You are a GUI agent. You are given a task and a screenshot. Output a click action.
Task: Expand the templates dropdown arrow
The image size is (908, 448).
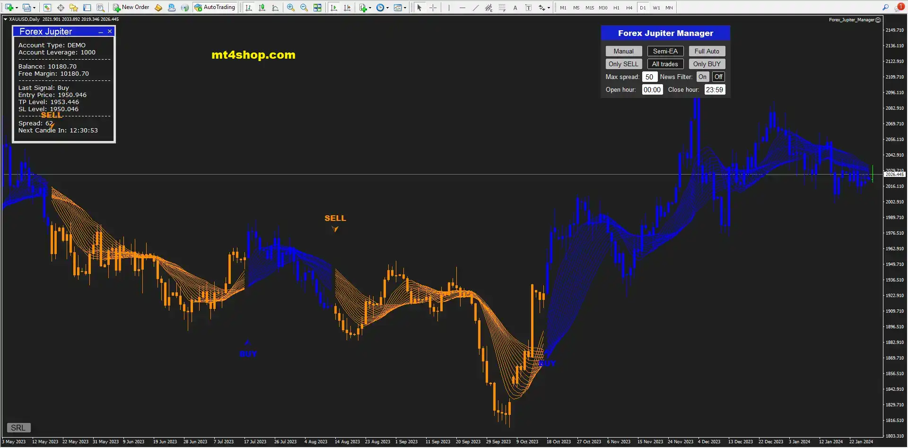405,8
